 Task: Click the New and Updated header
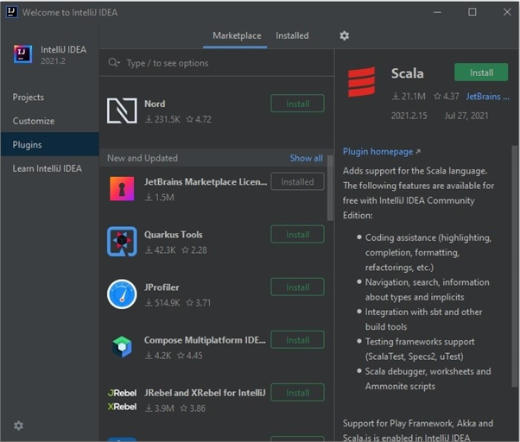pos(143,158)
